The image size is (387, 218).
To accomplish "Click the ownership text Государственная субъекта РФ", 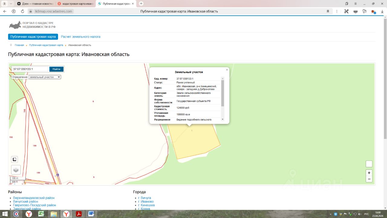I will click(x=193, y=101).
